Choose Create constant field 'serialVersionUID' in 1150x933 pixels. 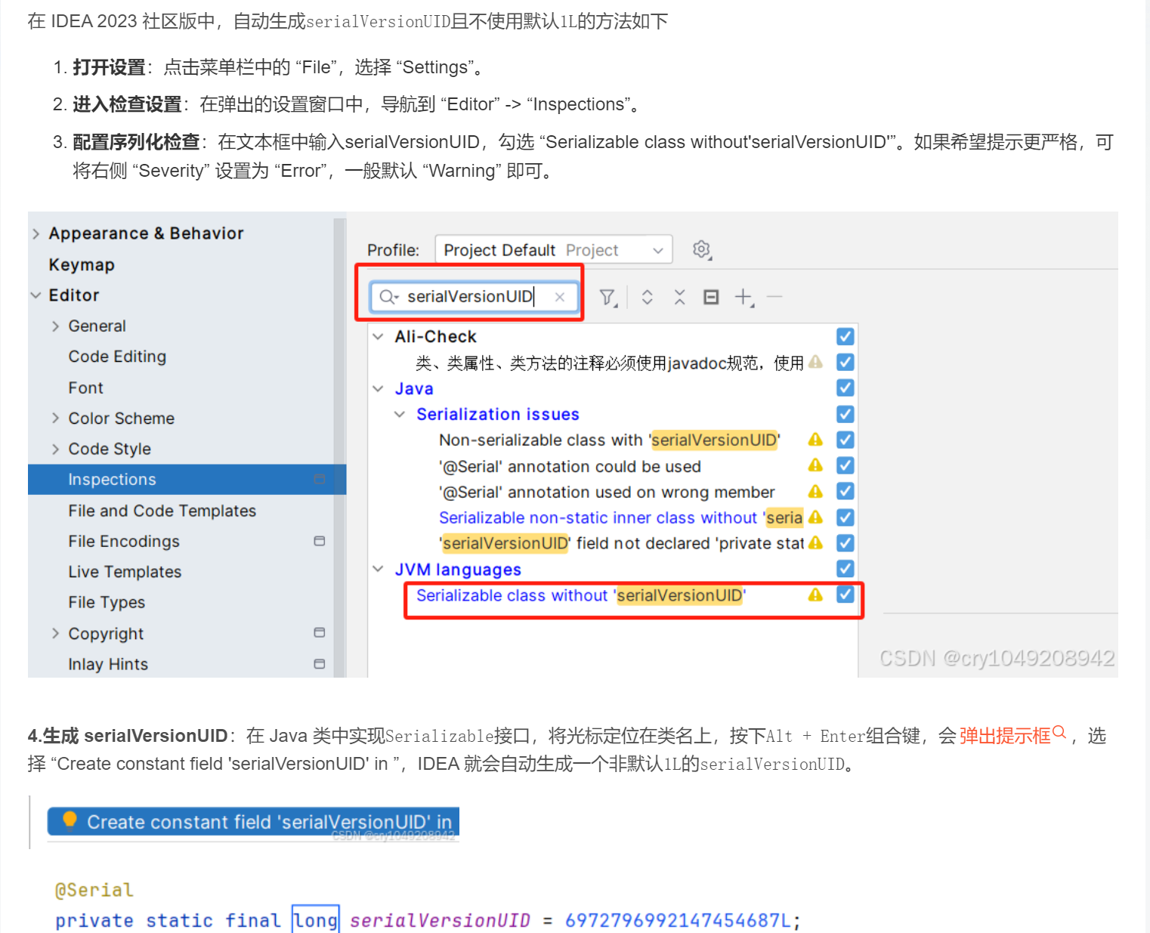(x=253, y=822)
